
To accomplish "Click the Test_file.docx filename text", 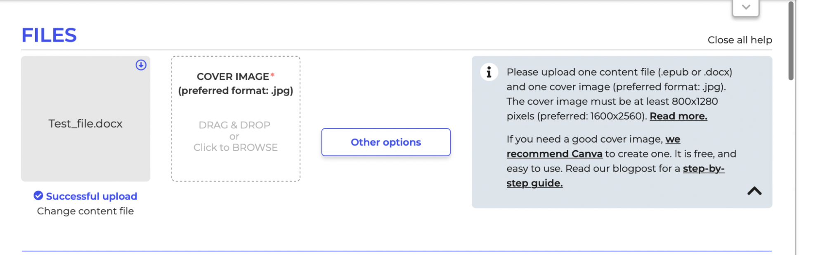I will coord(85,123).
